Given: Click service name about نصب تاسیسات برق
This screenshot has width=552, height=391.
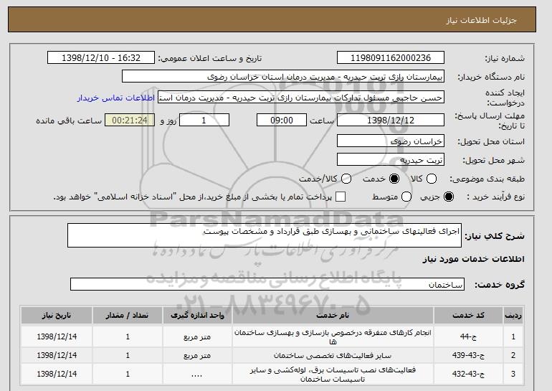Looking at the screenshot, I should [x=333, y=374].
